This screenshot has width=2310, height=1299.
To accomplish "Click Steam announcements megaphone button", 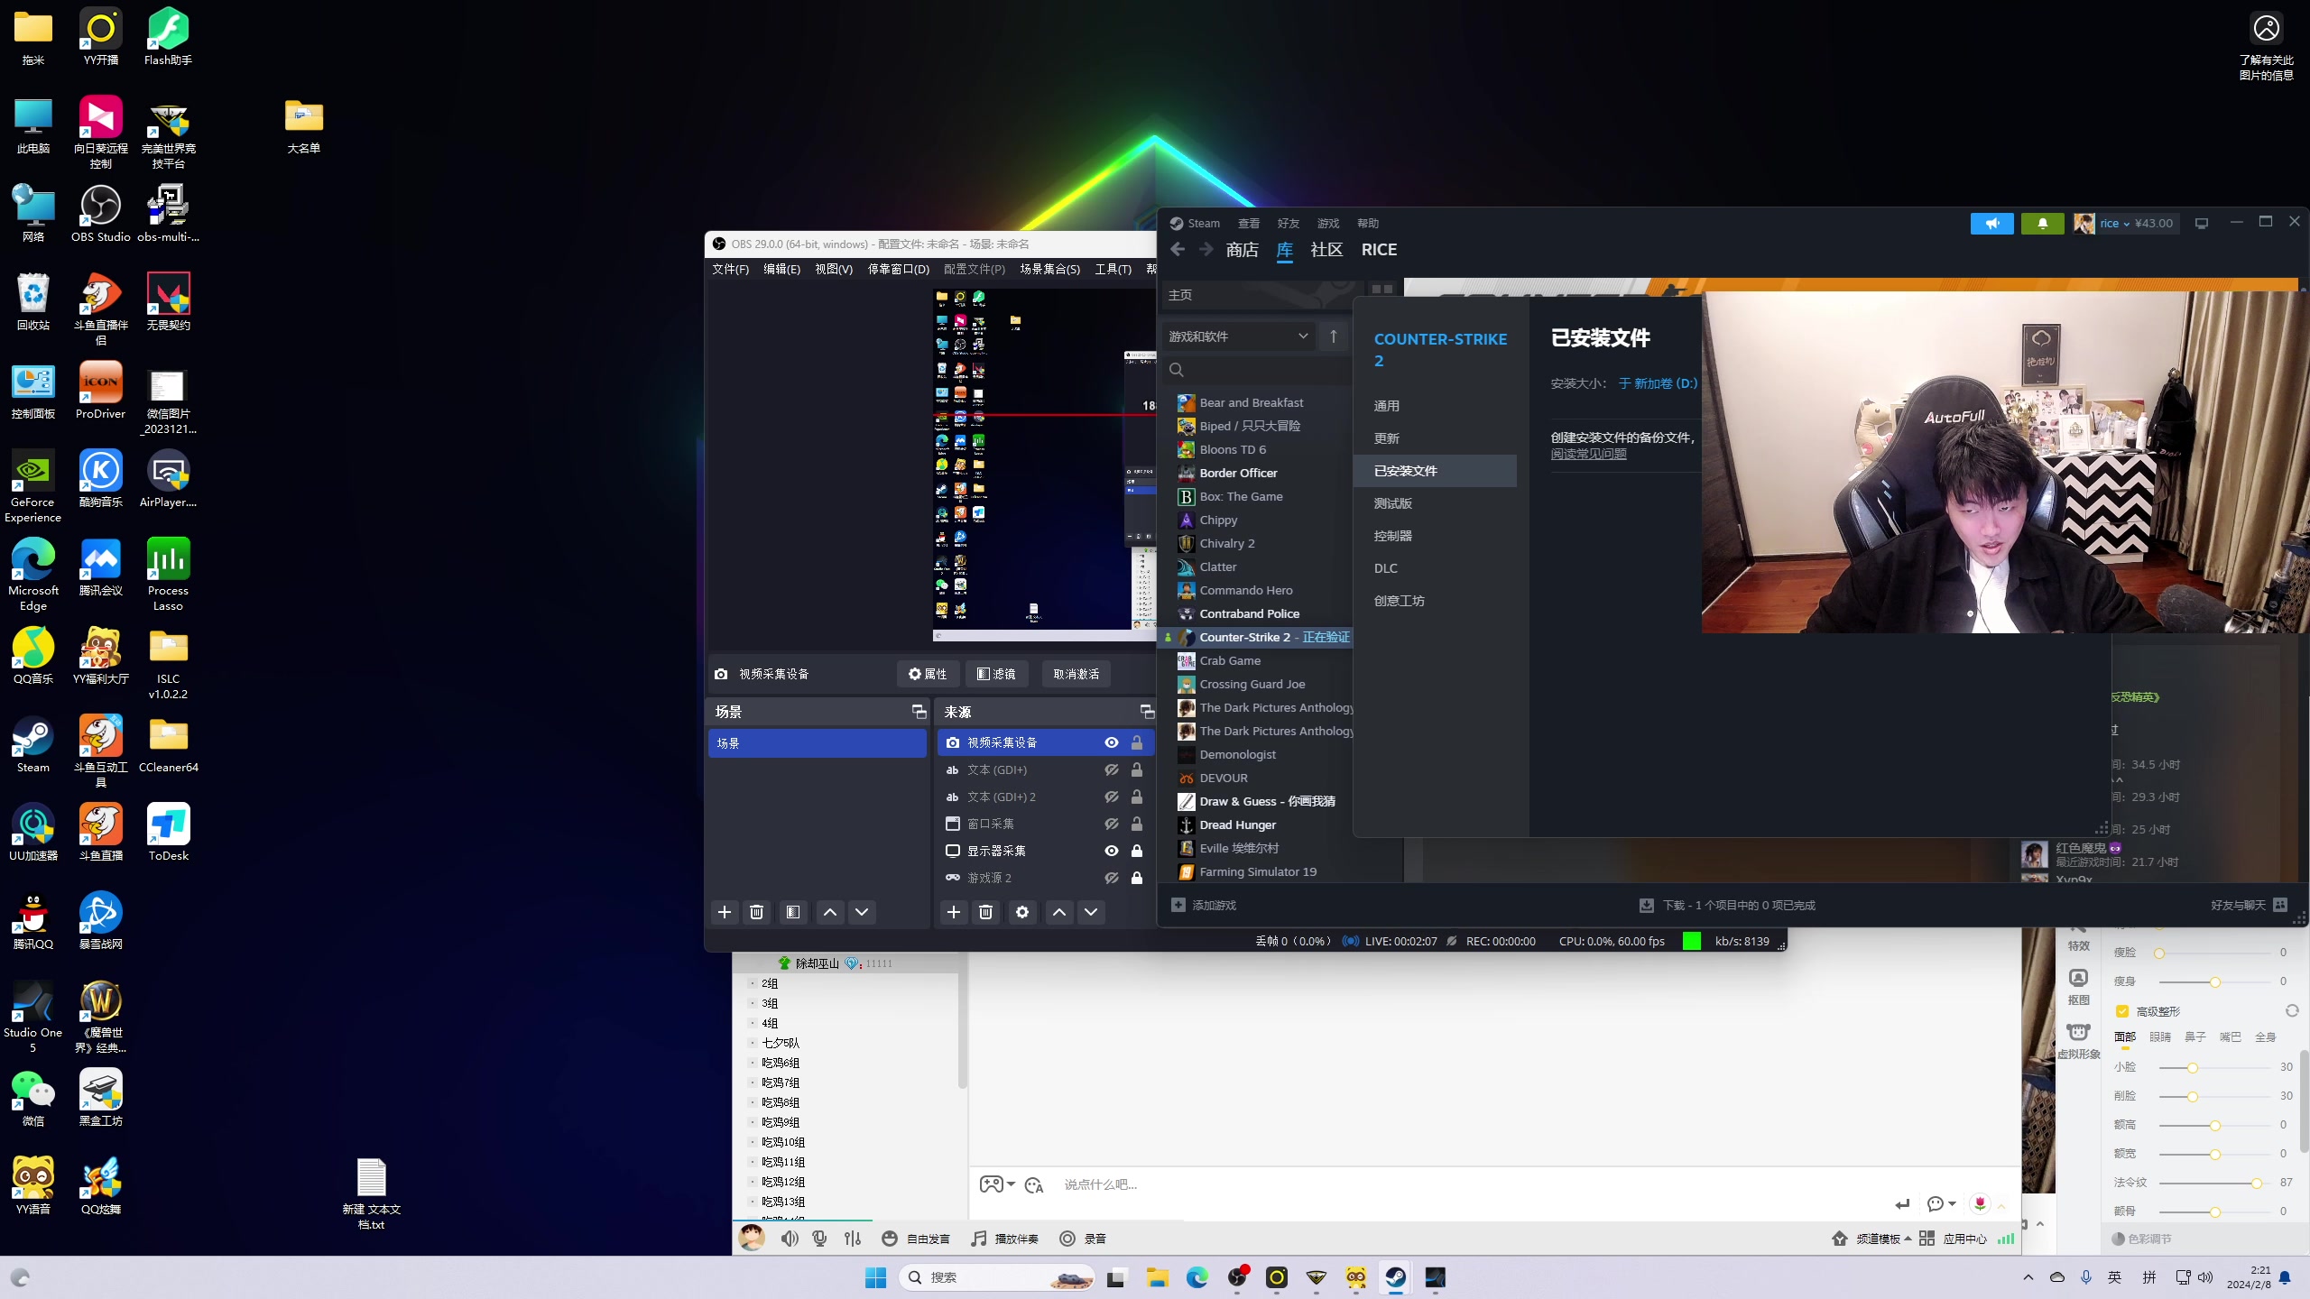I will click(x=1992, y=223).
